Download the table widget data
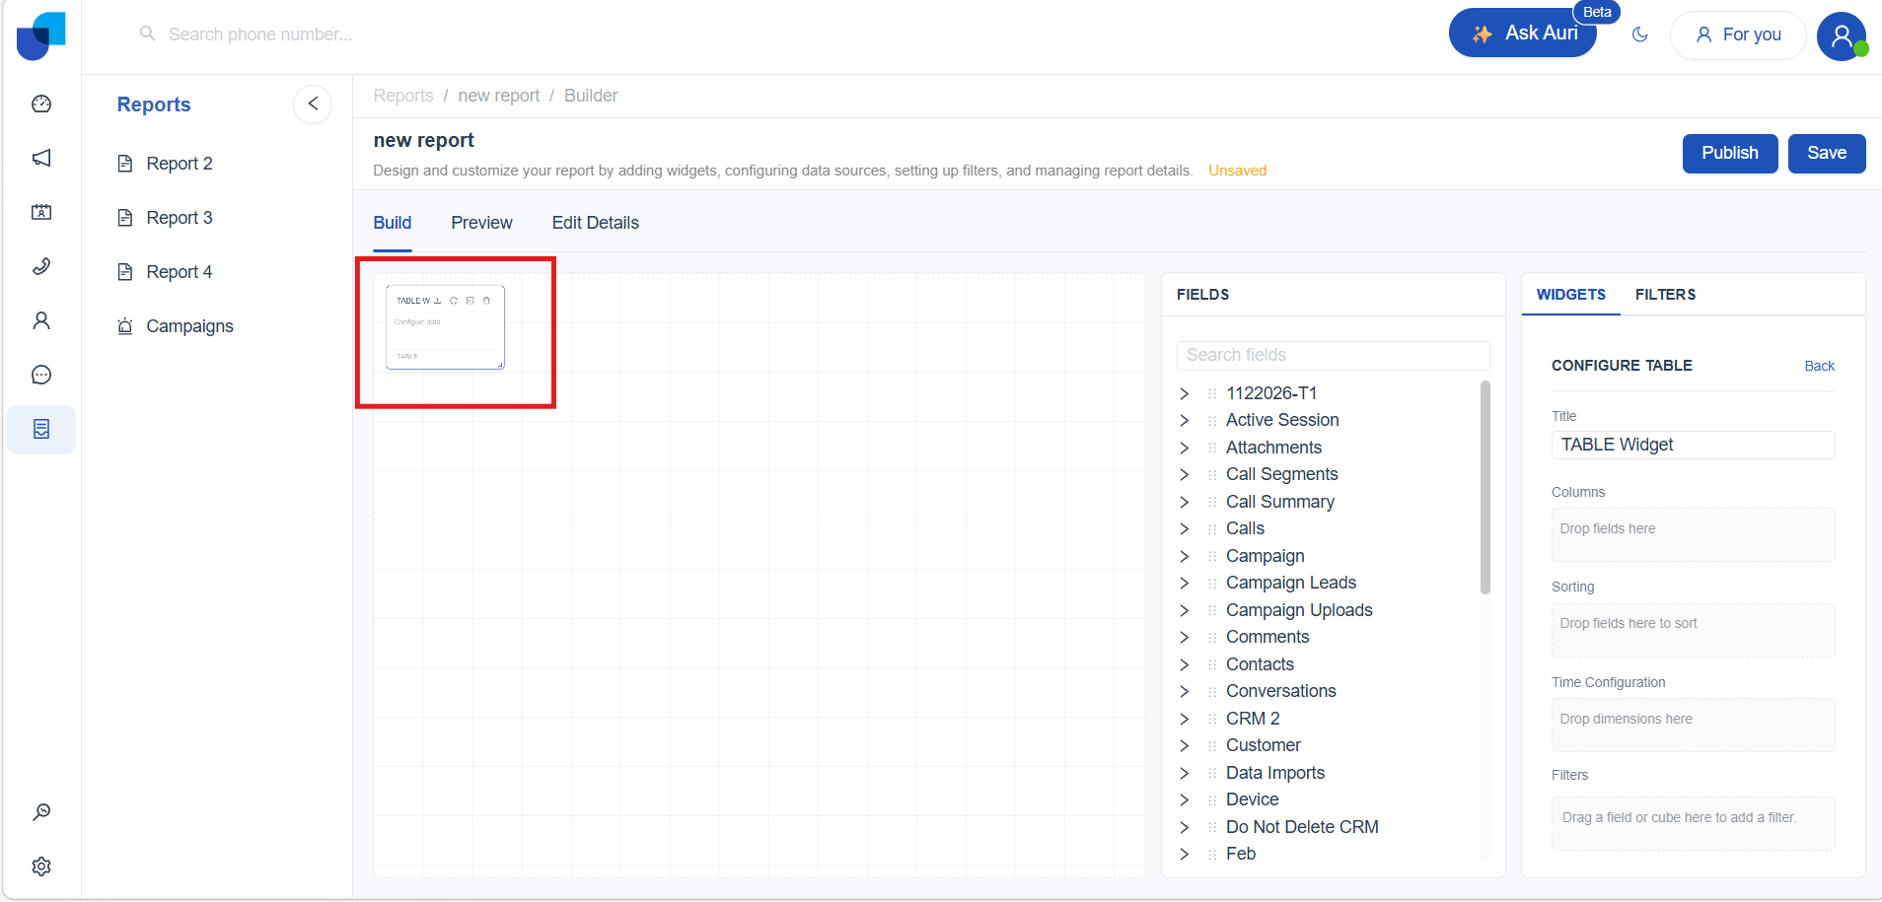Image resolution: width=1882 pixels, height=902 pixels. (438, 301)
